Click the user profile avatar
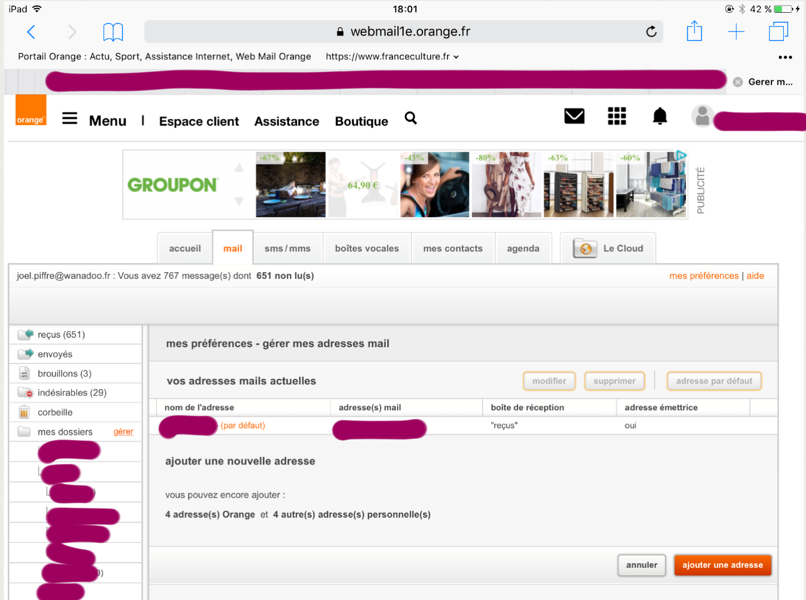 pos(703,116)
